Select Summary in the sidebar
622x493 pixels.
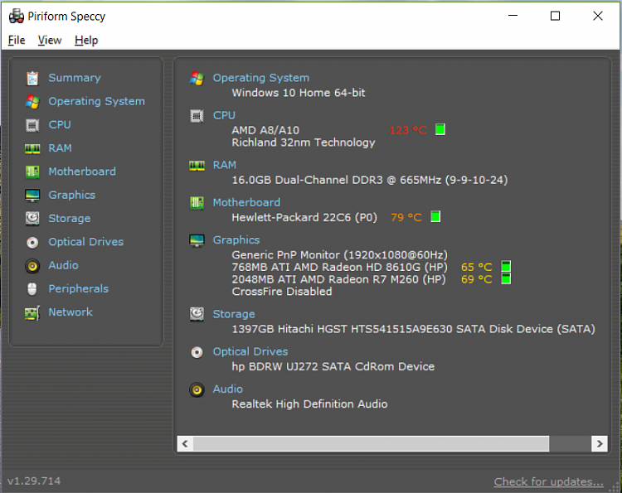[x=75, y=78]
